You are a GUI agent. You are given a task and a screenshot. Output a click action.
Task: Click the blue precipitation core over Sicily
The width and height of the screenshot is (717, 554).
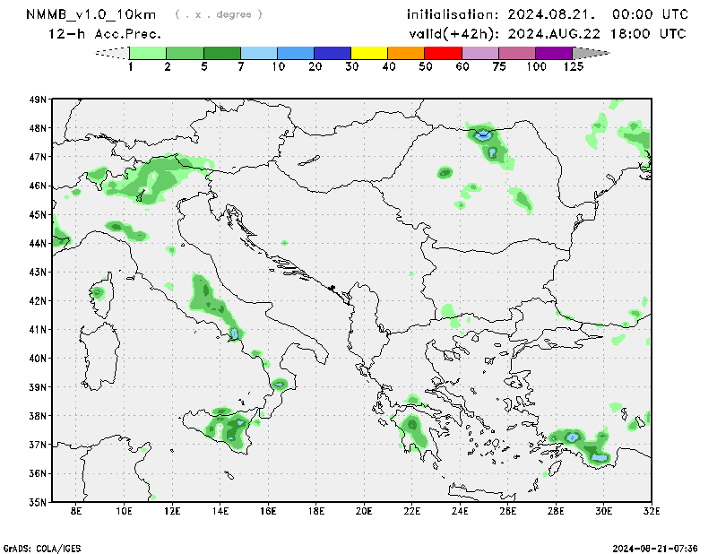click(239, 421)
